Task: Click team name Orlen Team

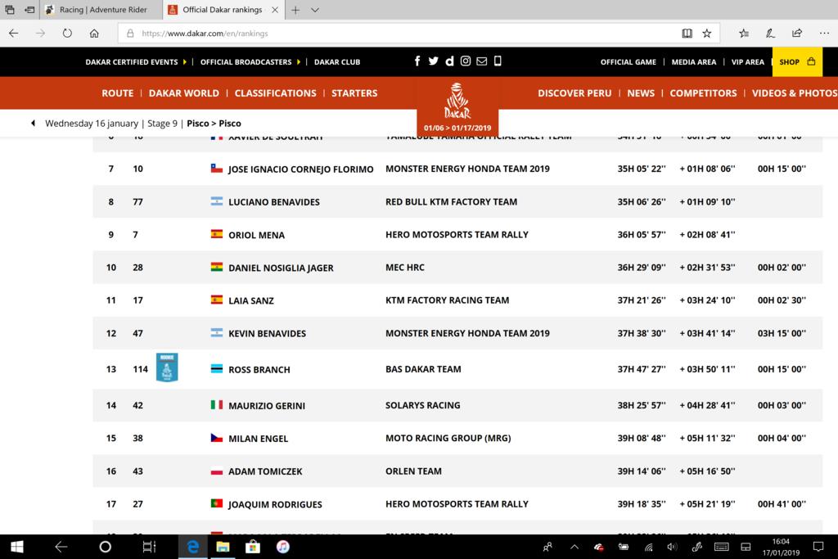Action: [x=413, y=471]
